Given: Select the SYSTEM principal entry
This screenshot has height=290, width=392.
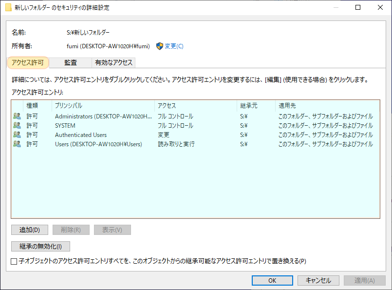Looking at the screenshot, I should (65, 126).
